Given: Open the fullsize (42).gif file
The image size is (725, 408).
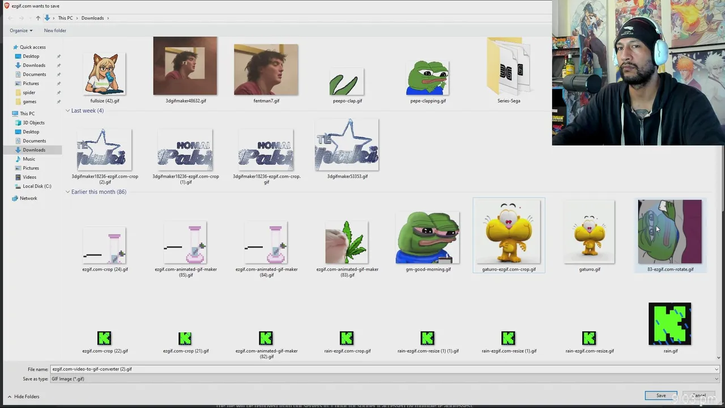Looking at the screenshot, I should pyautogui.click(x=105, y=74).
